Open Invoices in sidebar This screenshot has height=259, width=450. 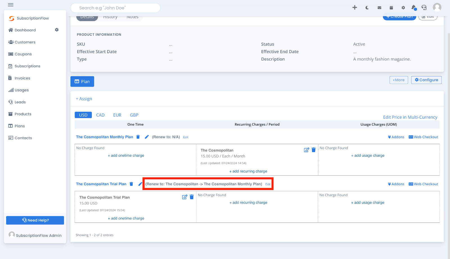tap(19, 78)
